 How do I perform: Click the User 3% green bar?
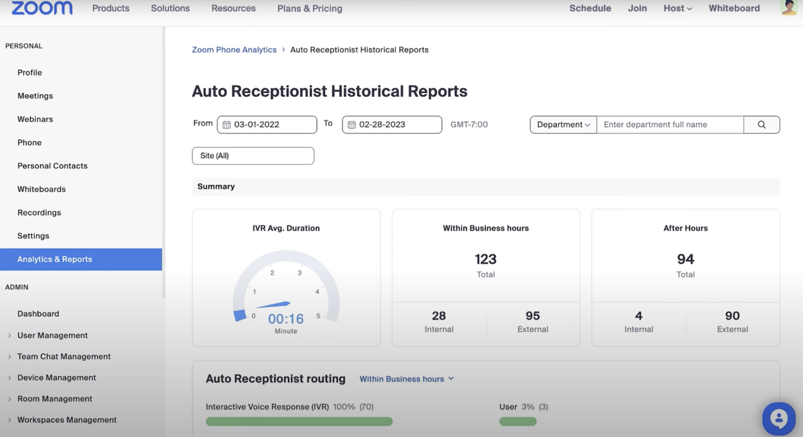[x=518, y=421]
